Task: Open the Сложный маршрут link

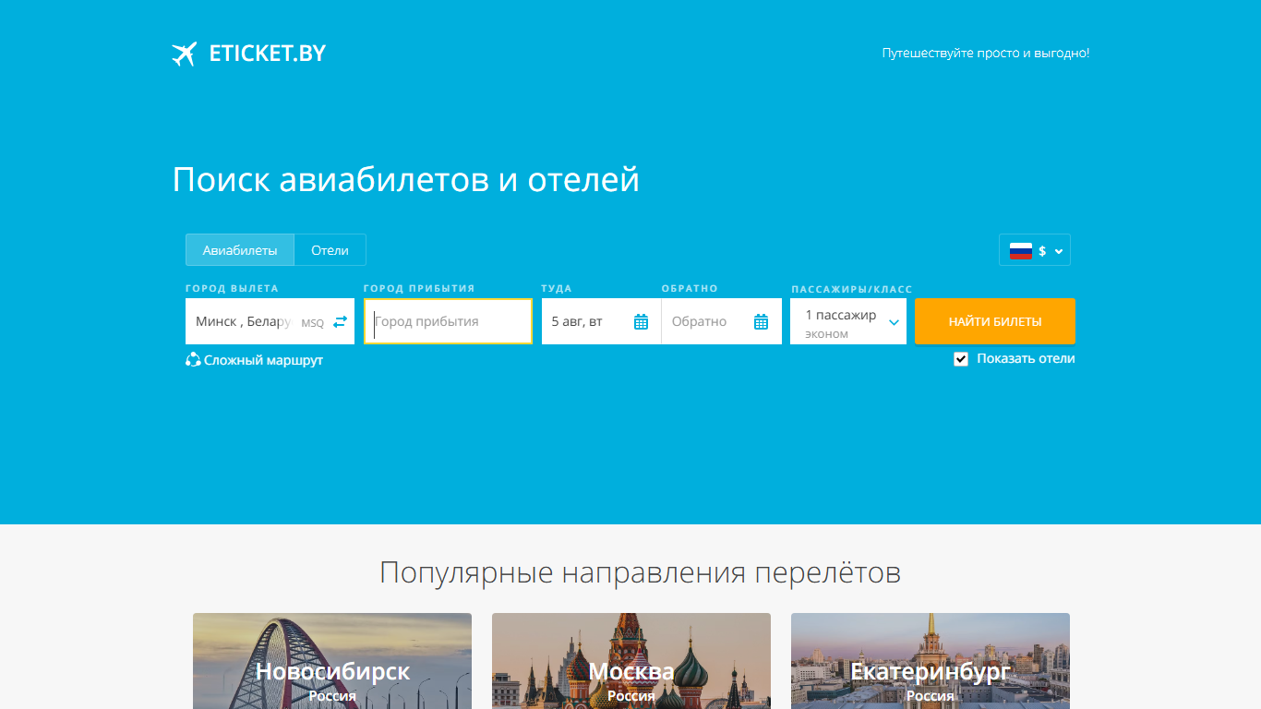Action: coord(263,360)
